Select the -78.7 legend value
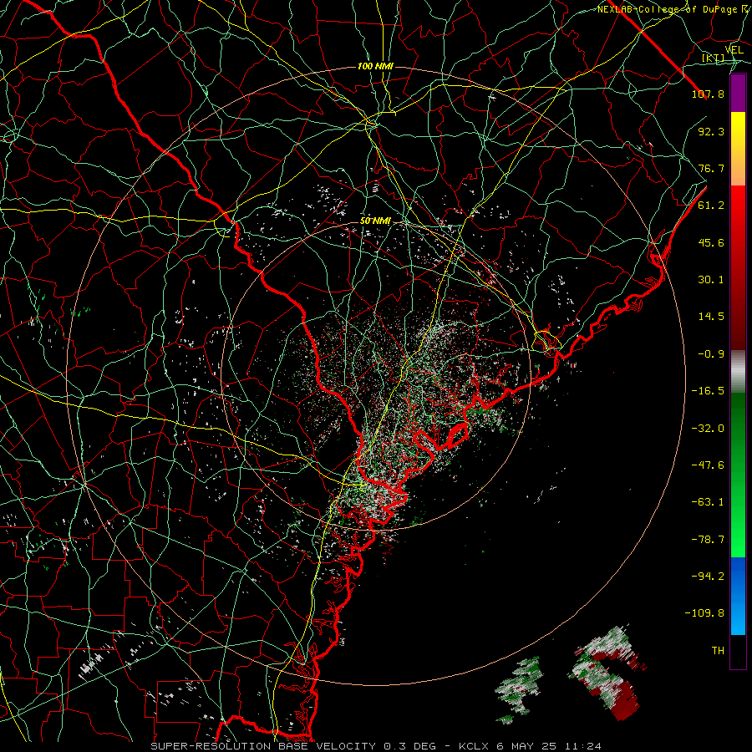 708,540
